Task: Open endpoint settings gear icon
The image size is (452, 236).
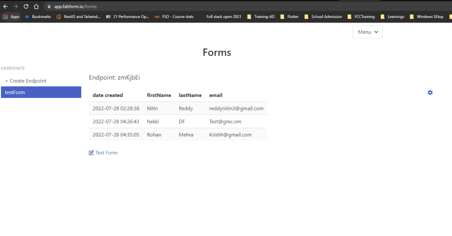Action: pos(430,92)
